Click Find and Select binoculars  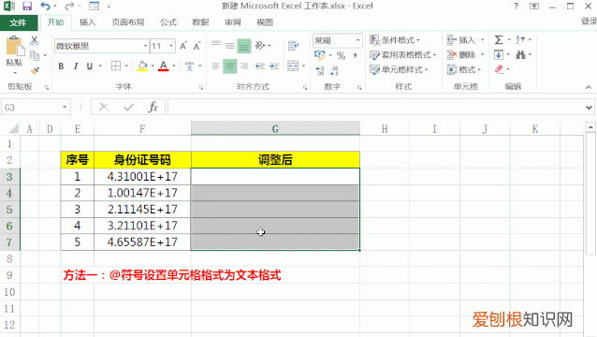click(520, 55)
